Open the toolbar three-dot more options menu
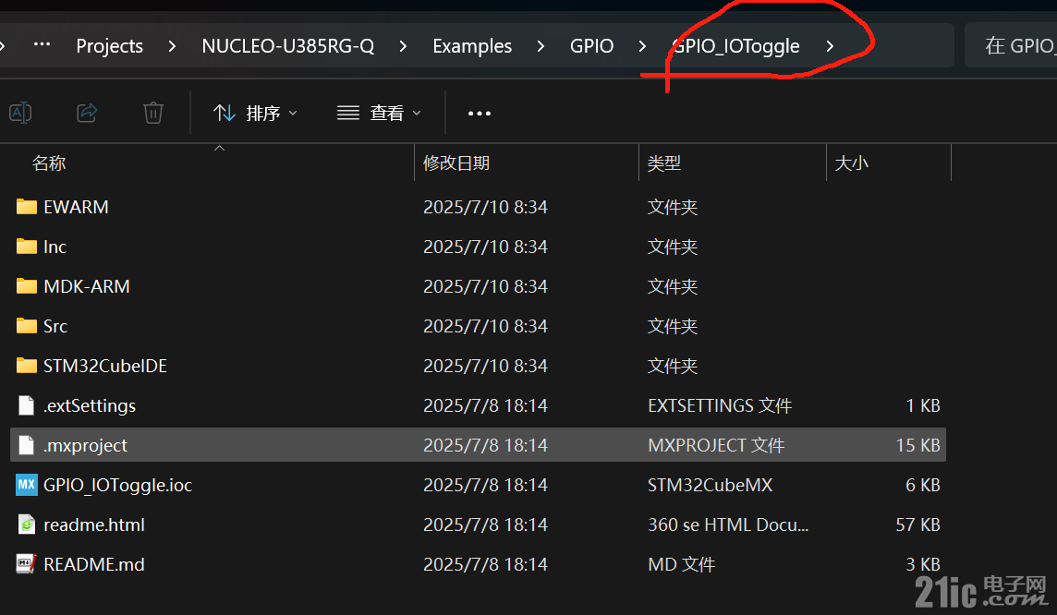The width and height of the screenshot is (1057, 615). [480, 114]
